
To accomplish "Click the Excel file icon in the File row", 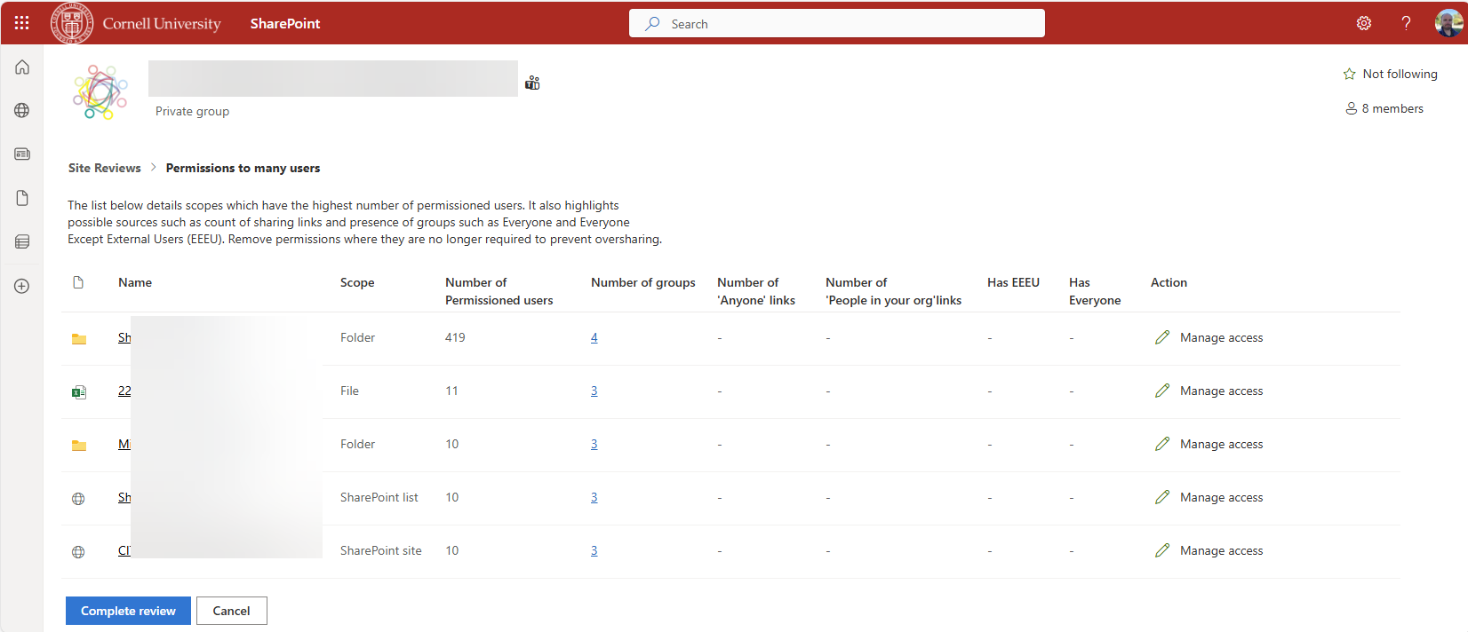I will click(79, 391).
